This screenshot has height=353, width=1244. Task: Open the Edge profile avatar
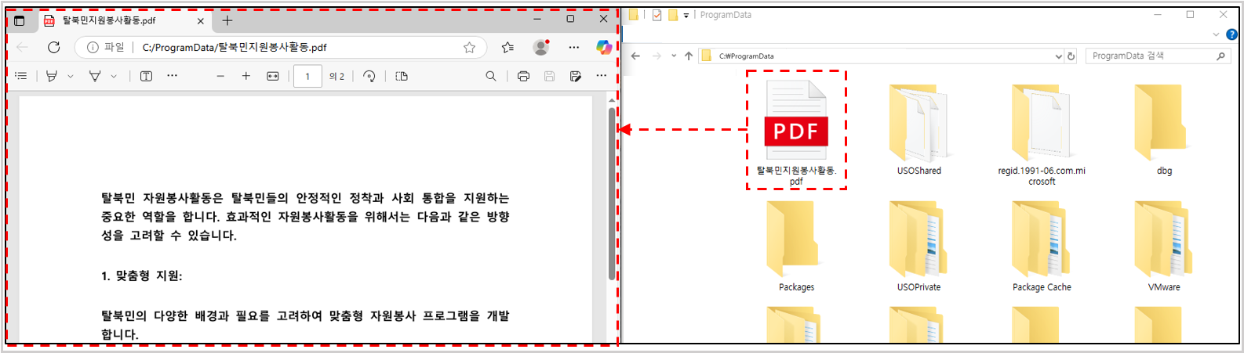coord(540,48)
